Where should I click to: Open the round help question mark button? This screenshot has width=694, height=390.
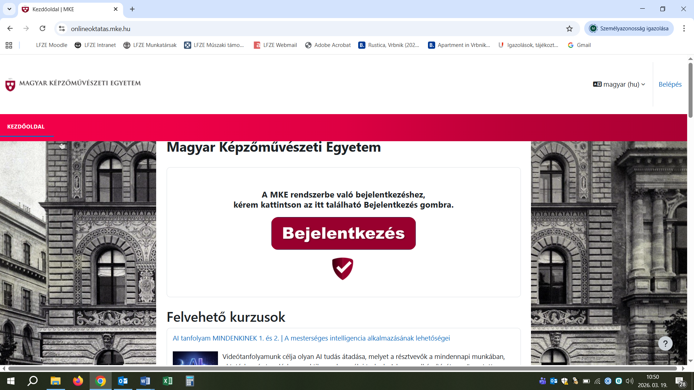click(665, 343)
